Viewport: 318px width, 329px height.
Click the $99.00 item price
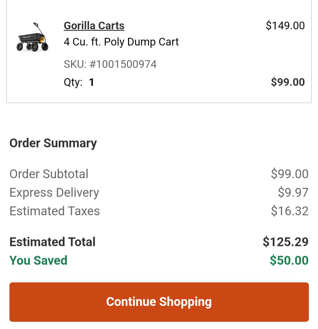tap(288, 82)
